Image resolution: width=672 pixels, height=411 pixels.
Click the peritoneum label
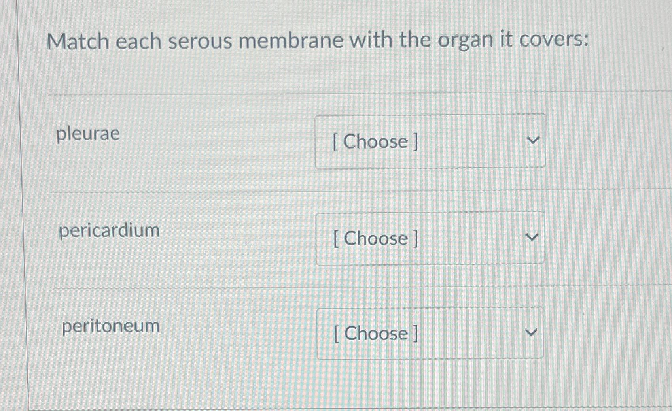tap(110, 326)
